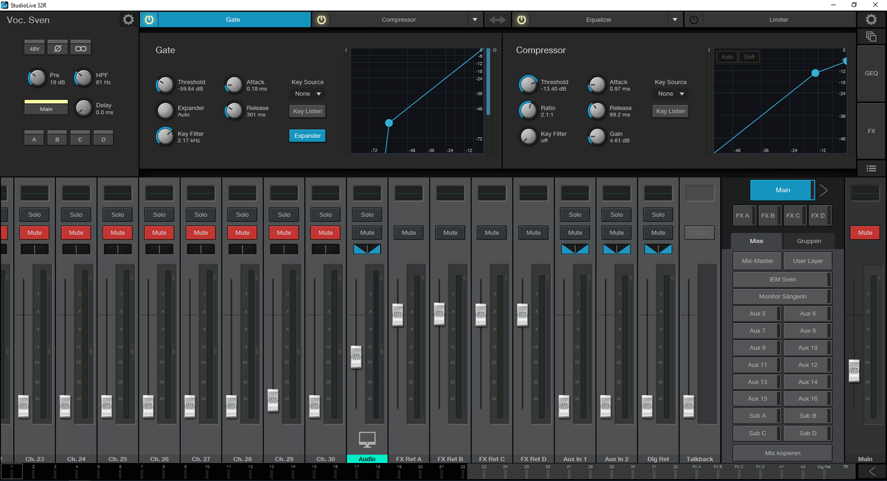This screenshot has height=481, width=887.
Task: Open Compressor Key Source dropdown
Action: click(x=671, y=94)
